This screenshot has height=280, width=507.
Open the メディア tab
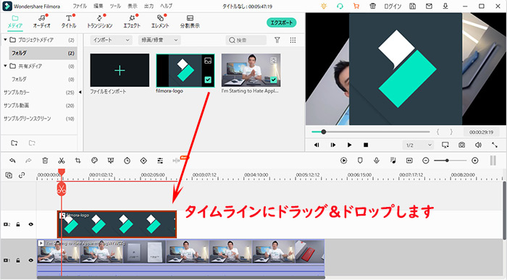15,22
